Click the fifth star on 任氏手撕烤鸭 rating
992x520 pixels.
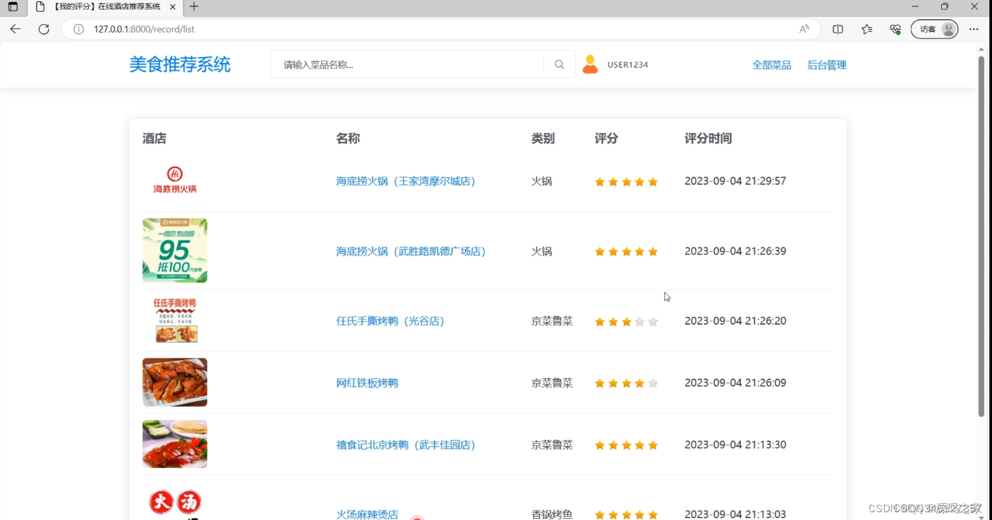pos(653,321)
